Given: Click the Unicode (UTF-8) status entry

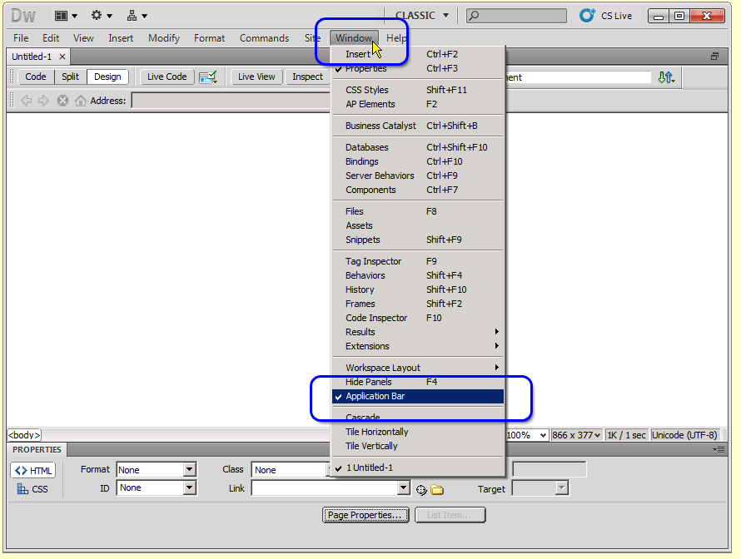Looking at the screenshot, I should (x=684, y=435).
